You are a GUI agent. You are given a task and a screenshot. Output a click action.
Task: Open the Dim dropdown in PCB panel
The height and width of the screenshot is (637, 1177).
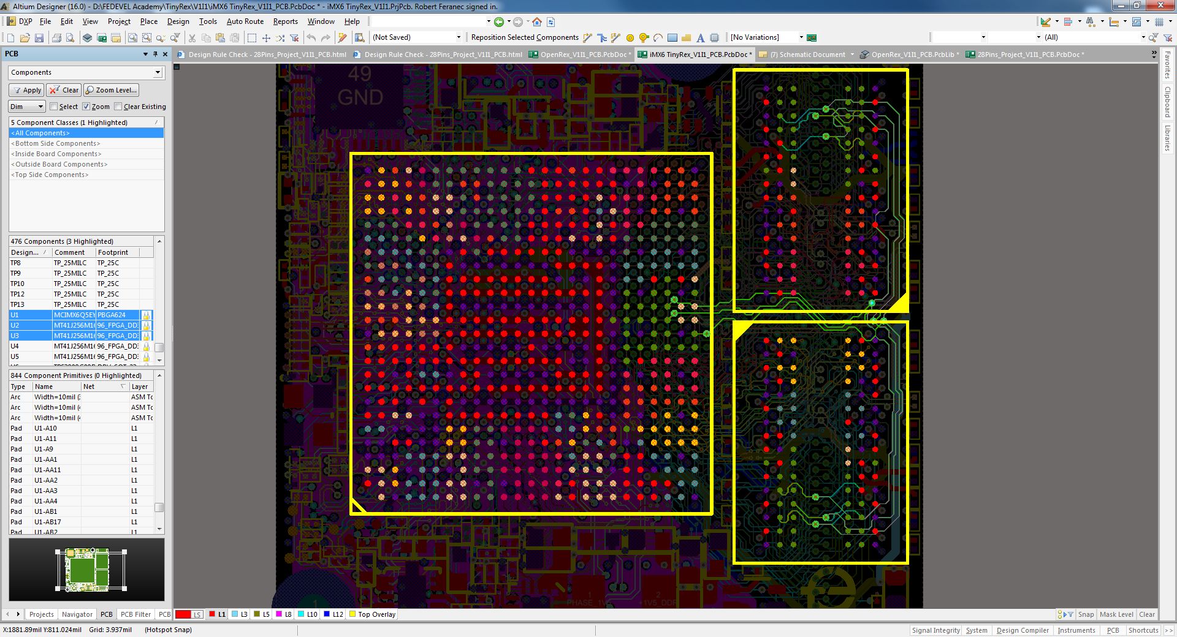coord(26,106)
